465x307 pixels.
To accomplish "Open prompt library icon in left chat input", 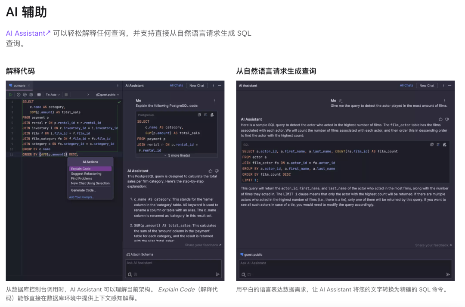I will coord(130,274).
